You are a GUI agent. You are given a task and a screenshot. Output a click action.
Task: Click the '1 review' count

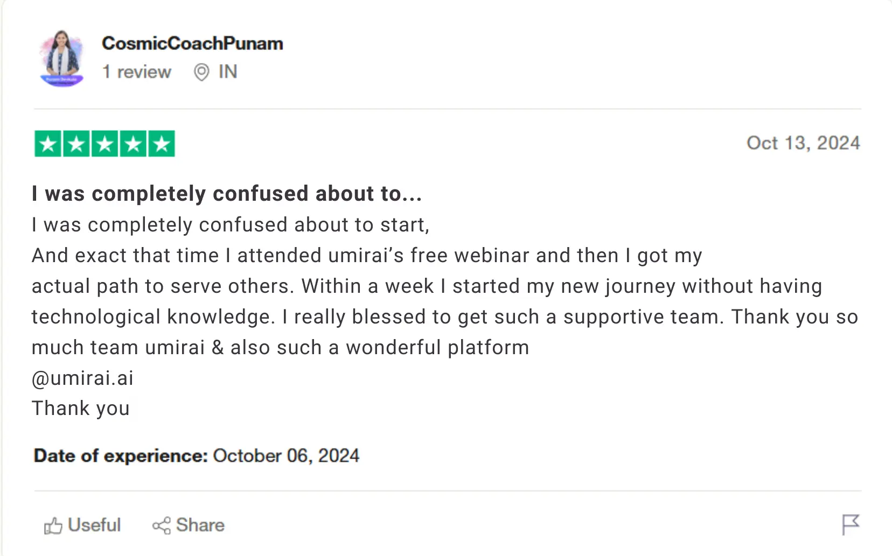(x=137, y=72)
